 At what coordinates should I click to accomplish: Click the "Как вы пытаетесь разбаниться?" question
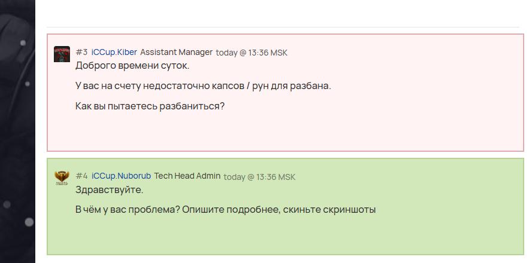coord(150,106)
